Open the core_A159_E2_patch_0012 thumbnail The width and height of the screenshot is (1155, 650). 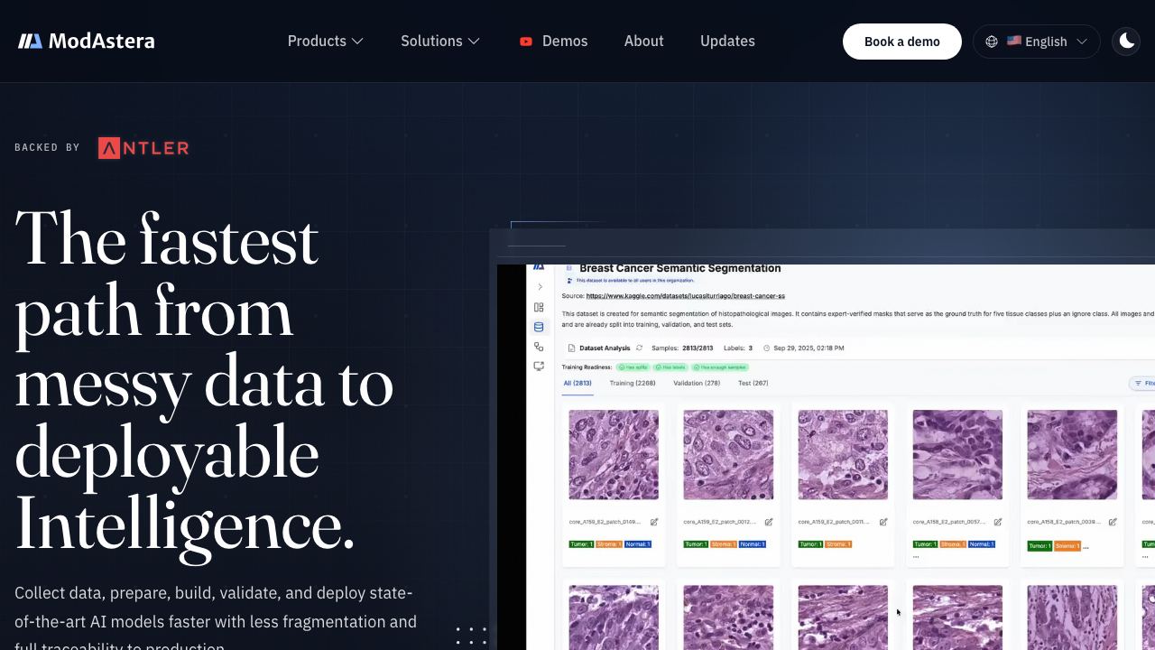[x=728, y=455]
